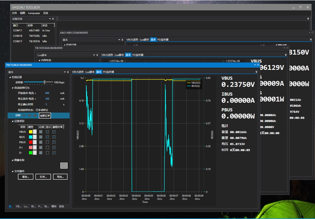Viewport: 315px width, 219px height.
Task: Pin the 基本 panel with the pushpin icon
Action: (x=67, y=72)
